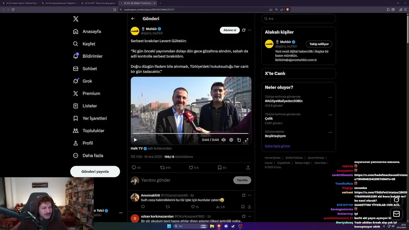This screenshot has height=230, width=409.
Task: Share Anunnaki06's reply
Action: pos(250,207)
